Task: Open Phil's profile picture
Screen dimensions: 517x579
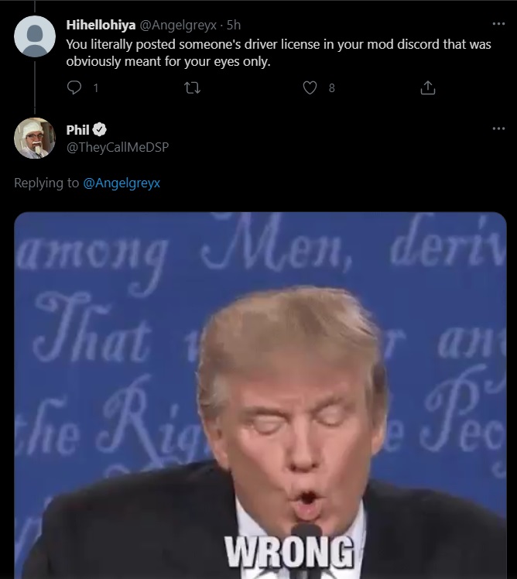Action: [x=35, y=138]
